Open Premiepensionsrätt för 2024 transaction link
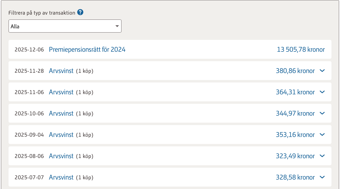This screenshot has width=340, height=189. tap(87, 50)
